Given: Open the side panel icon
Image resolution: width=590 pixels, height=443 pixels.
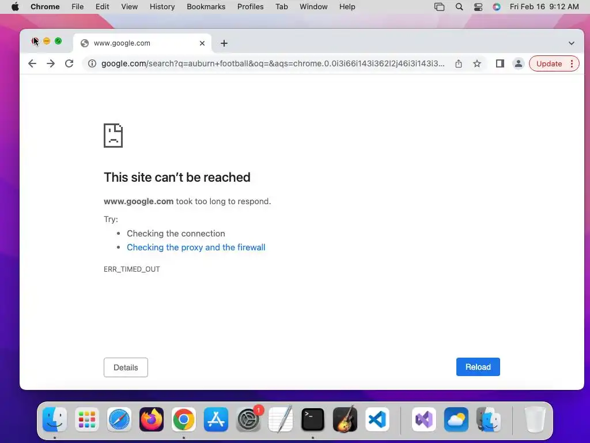Looking at the screenshot, I should [500, 63].
